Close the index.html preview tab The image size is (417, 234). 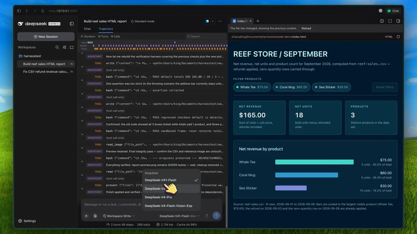pyautogui.click(x=250, y=21)
